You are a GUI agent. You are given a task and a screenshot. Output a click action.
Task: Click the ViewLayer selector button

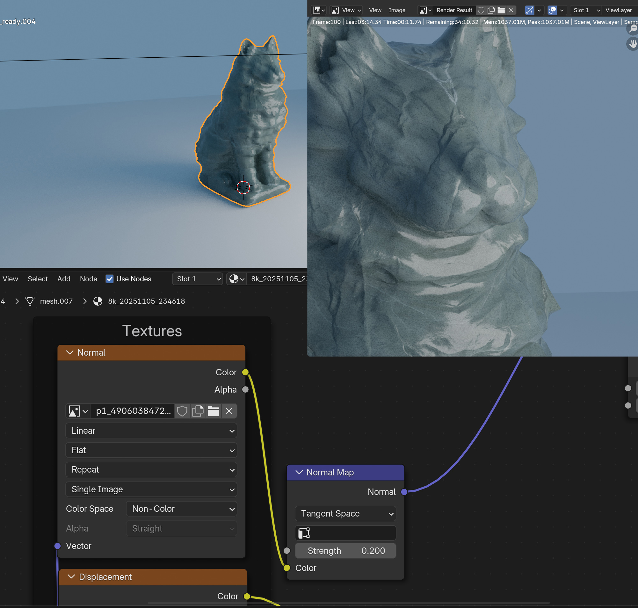pyautogui.click(x=618, y=10)
